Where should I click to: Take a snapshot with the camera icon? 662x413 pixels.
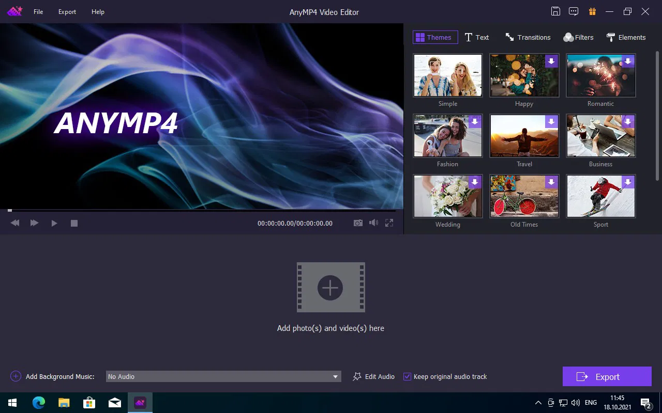[x=358, y=223]
